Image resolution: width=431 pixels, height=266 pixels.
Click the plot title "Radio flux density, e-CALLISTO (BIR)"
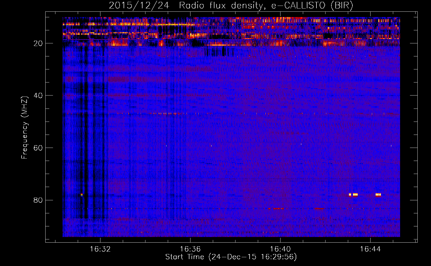pos(266,6)
